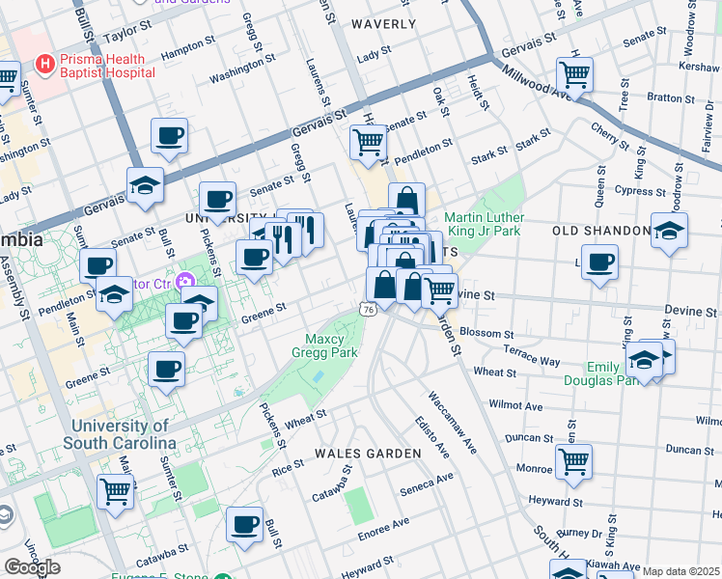
Task: Open front graduation cap marker near Emily Douglas Park
Action: point(644,364)
